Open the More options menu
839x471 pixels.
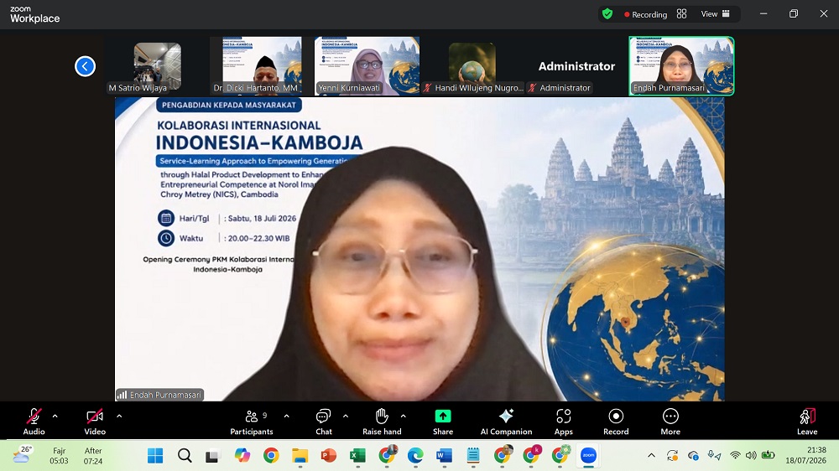670,422
